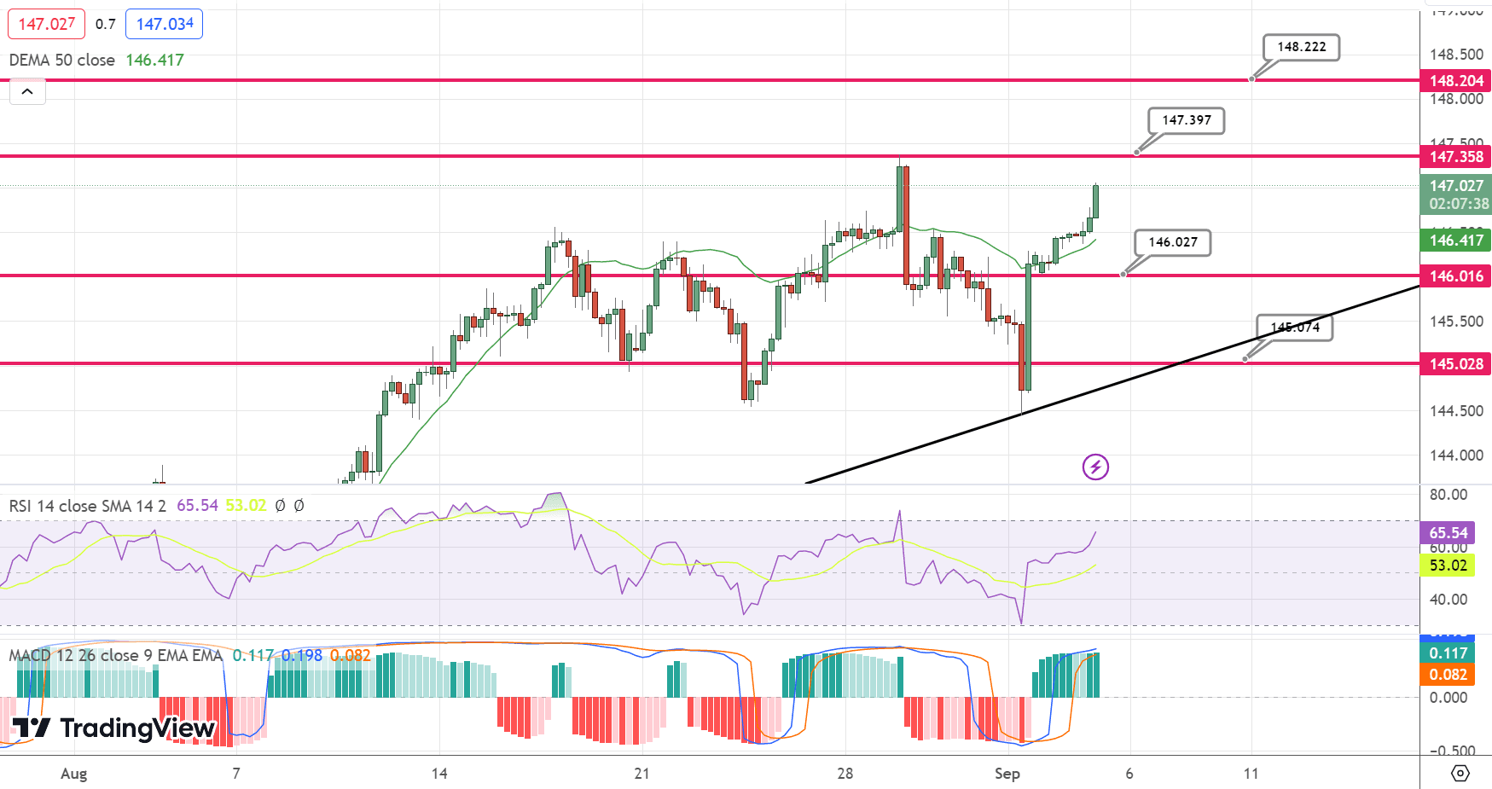The height and width of the screenshot is (789, 1492).
Task: Select the MACD 12 26 close indicator label
Action: [115, 655]
